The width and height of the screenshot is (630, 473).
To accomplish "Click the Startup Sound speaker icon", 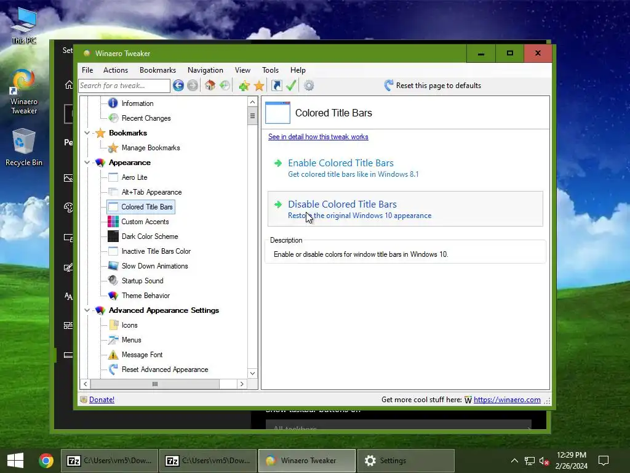I will 113,281.
